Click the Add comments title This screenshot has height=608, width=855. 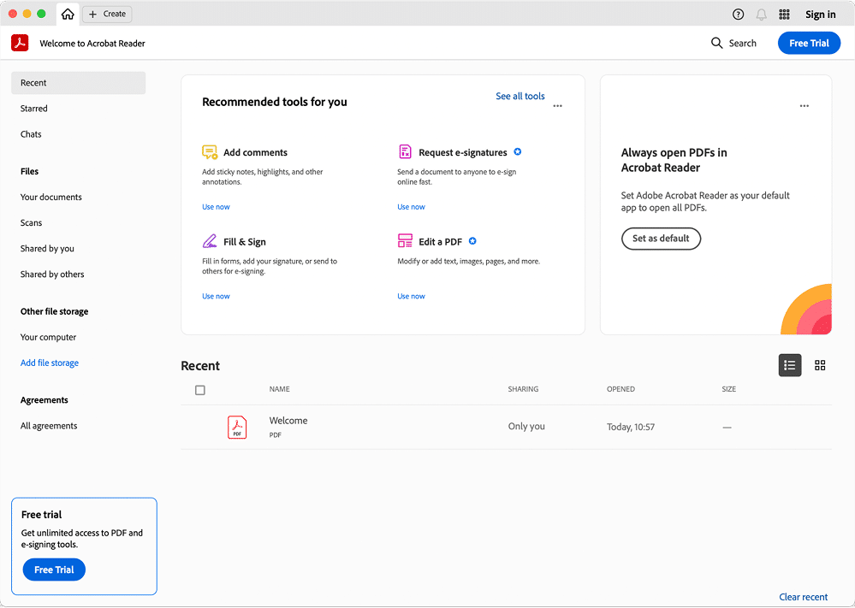[x=255, y=152]
